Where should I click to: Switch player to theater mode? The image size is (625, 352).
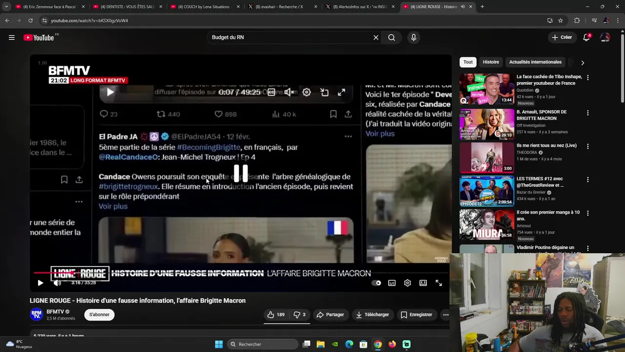423,283
